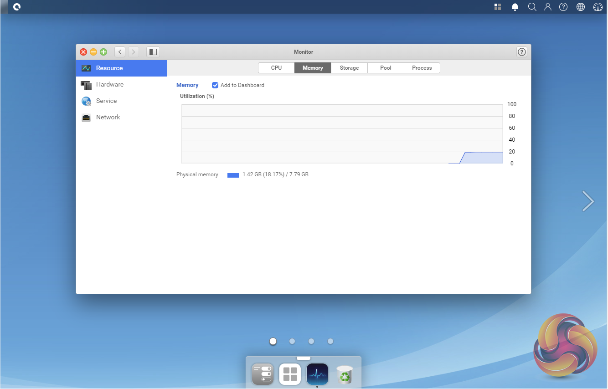Uncheck Add to Dashboard checkbox
This screenshot has height=389, width=608.
click(215, 85)
